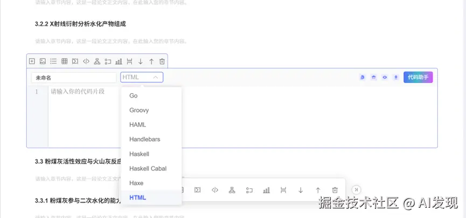The height and width of the screenshot is (218, 466).
Task: Click hierarchy diagram icon in lower toolbar
Action: tap(232, 190)
